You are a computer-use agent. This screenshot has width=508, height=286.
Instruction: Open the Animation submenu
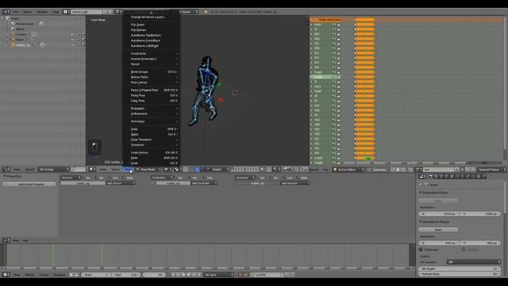pos(151,122)
